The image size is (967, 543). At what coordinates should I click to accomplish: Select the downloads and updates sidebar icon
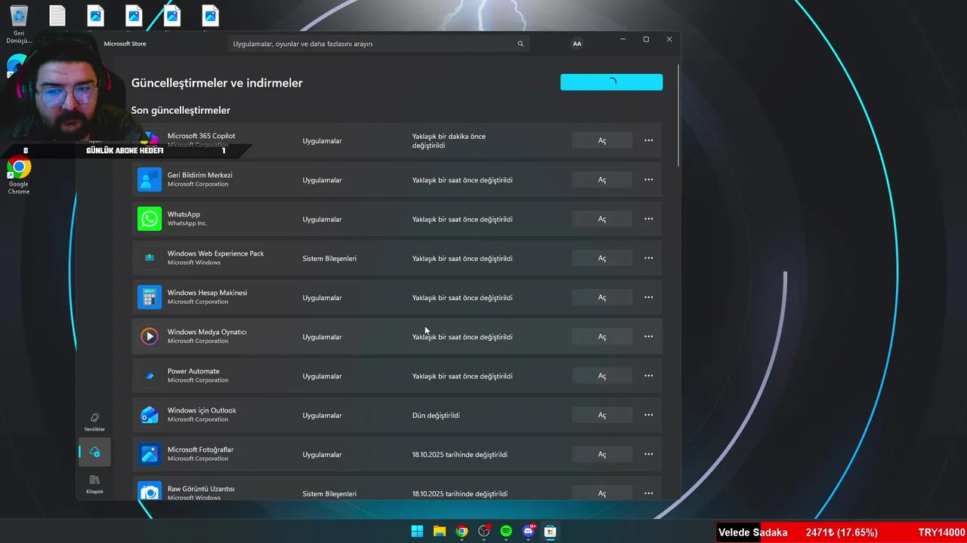(94, 452)
